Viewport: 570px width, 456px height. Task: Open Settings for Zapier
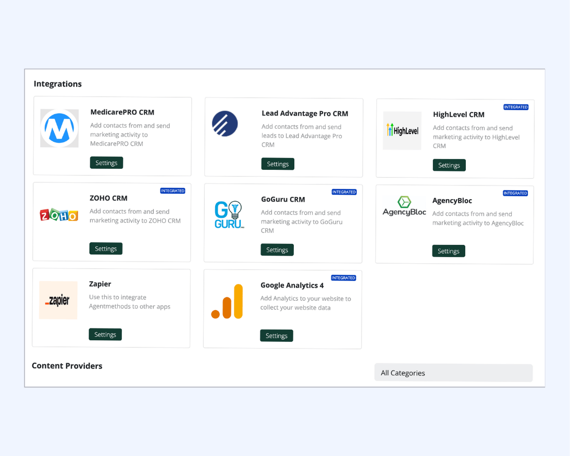[105, 335]
